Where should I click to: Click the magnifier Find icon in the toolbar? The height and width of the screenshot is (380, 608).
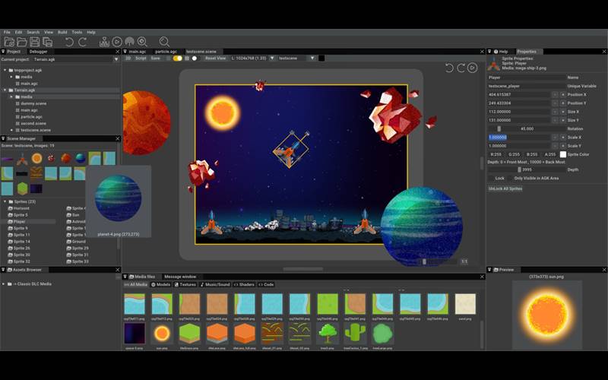pos(163,42)
